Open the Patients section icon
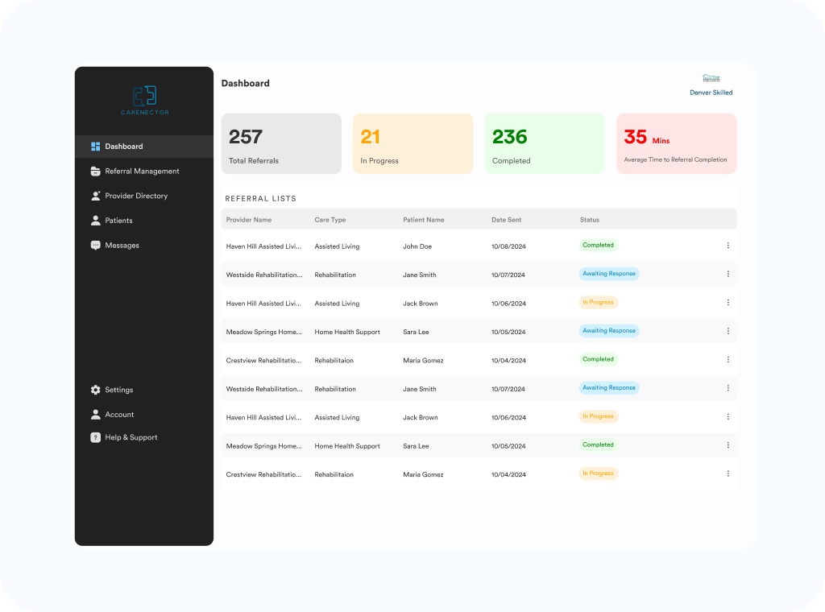Image resolution: width=825 pixels, height=612 pixels. (x=95, y=220)
